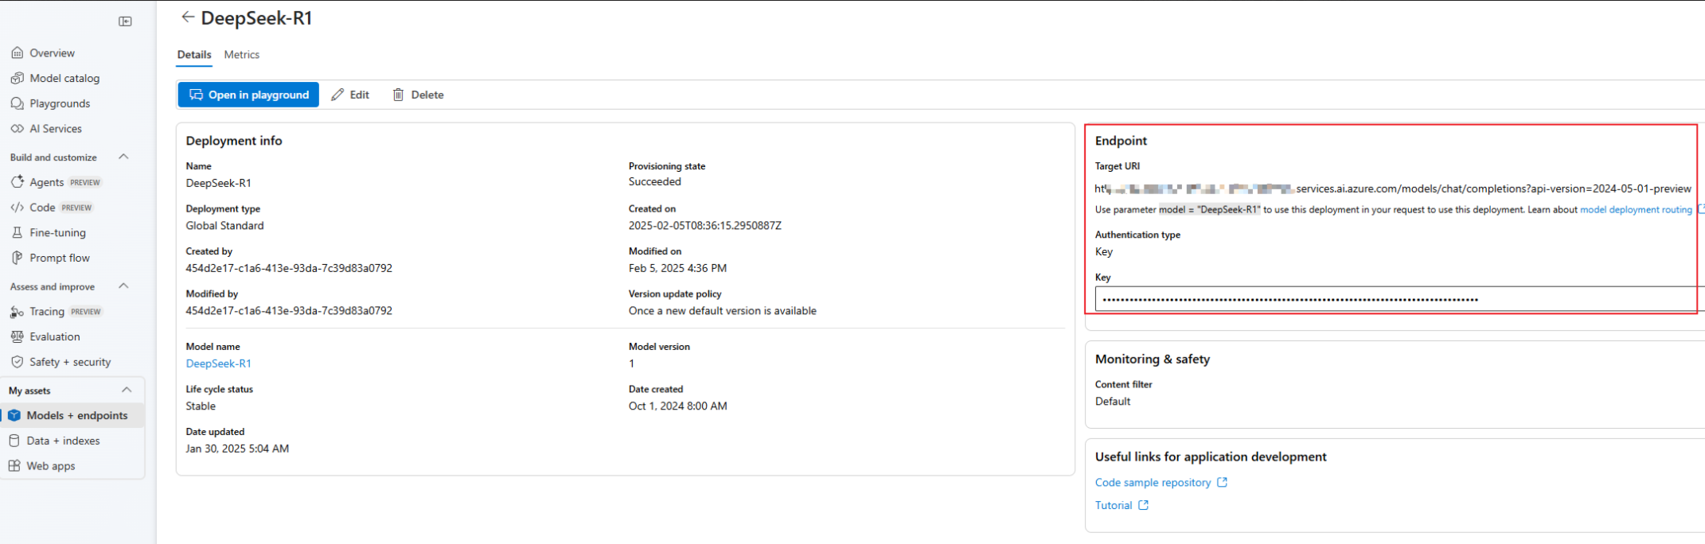Click the Tracing icon

pyautogui.click(x=17, y=312)
